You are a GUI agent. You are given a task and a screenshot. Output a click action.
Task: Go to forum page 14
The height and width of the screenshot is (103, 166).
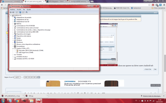coord(36,77)
